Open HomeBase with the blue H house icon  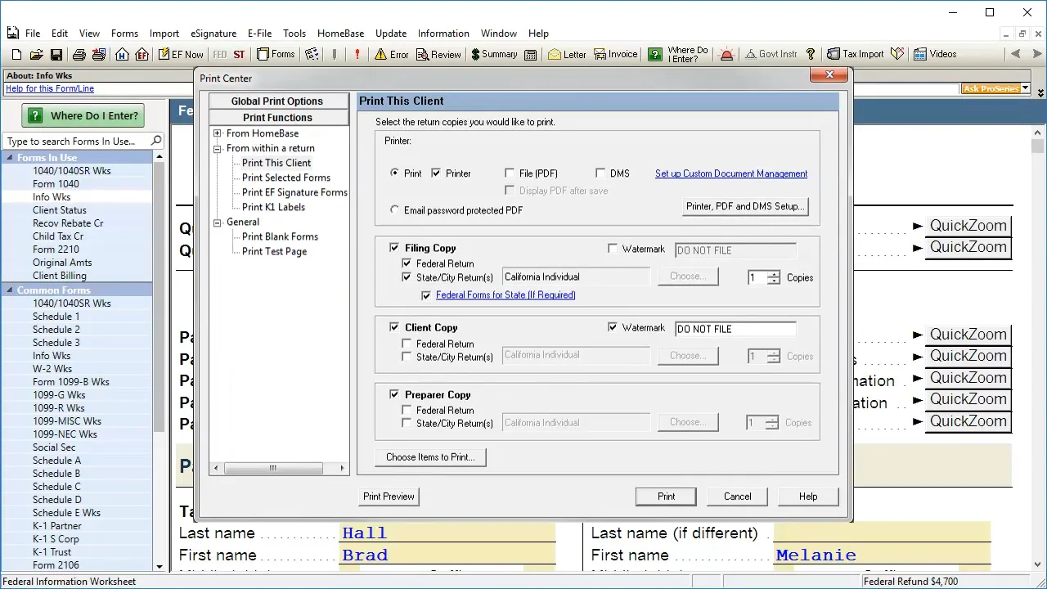click(122, 55)
